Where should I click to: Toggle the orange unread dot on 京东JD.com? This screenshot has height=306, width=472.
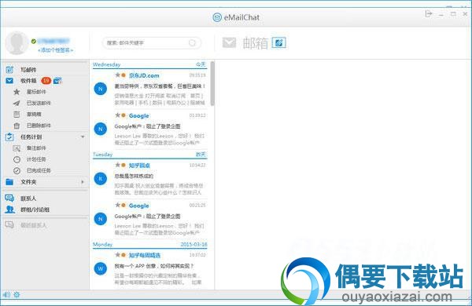(x=124, y=75)
